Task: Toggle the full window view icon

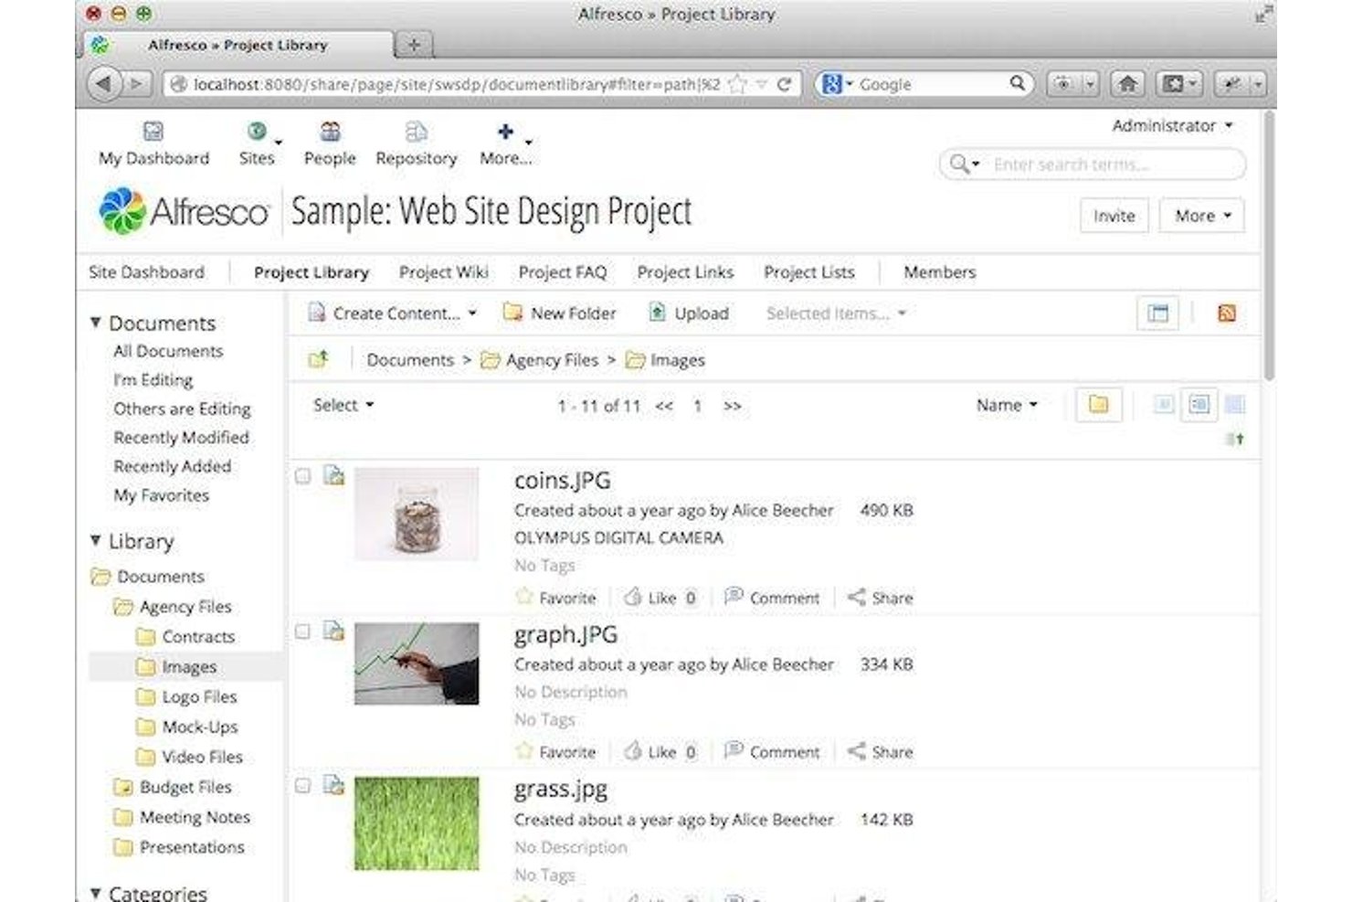Action: (1157, 313)
